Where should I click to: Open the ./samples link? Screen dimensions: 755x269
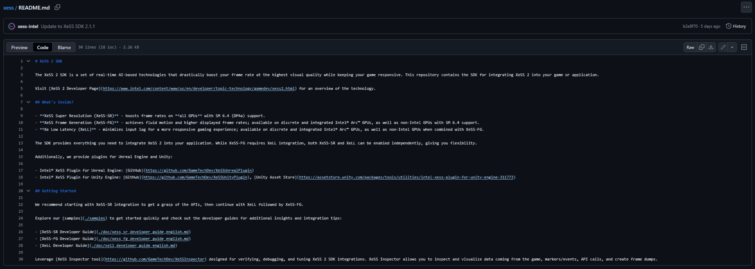click(95, 218)
